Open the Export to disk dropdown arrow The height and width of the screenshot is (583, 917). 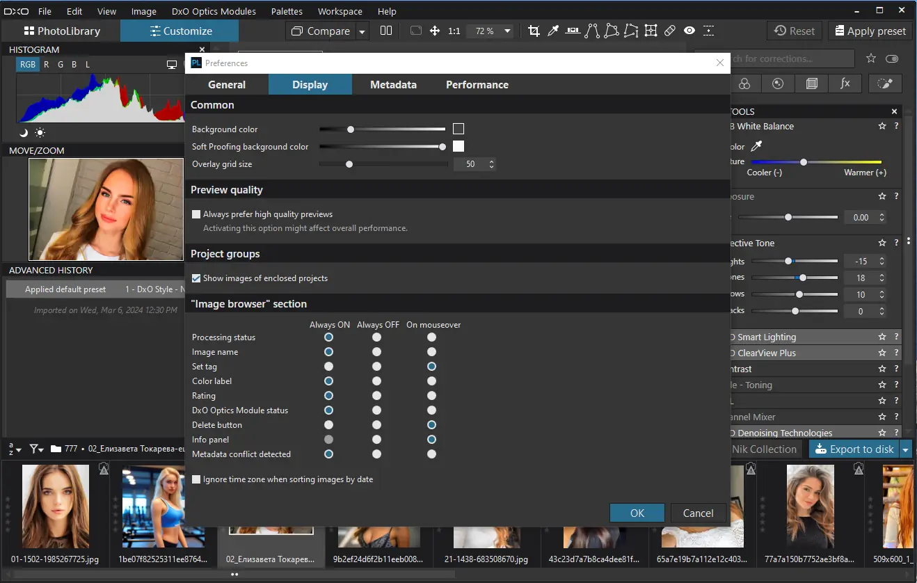point(904,449)
